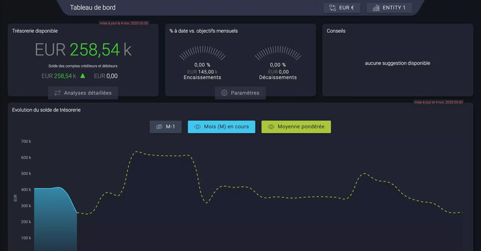Image resolution: width=481 pixels, height=251 pixels.
Task: Click the Décaissements gauge dial
Action: 278,53
